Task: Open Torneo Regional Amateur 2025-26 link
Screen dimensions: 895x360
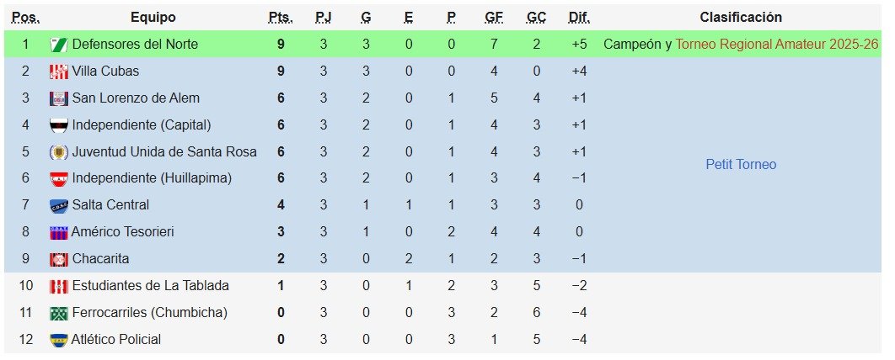Action: tap(777, 45)
